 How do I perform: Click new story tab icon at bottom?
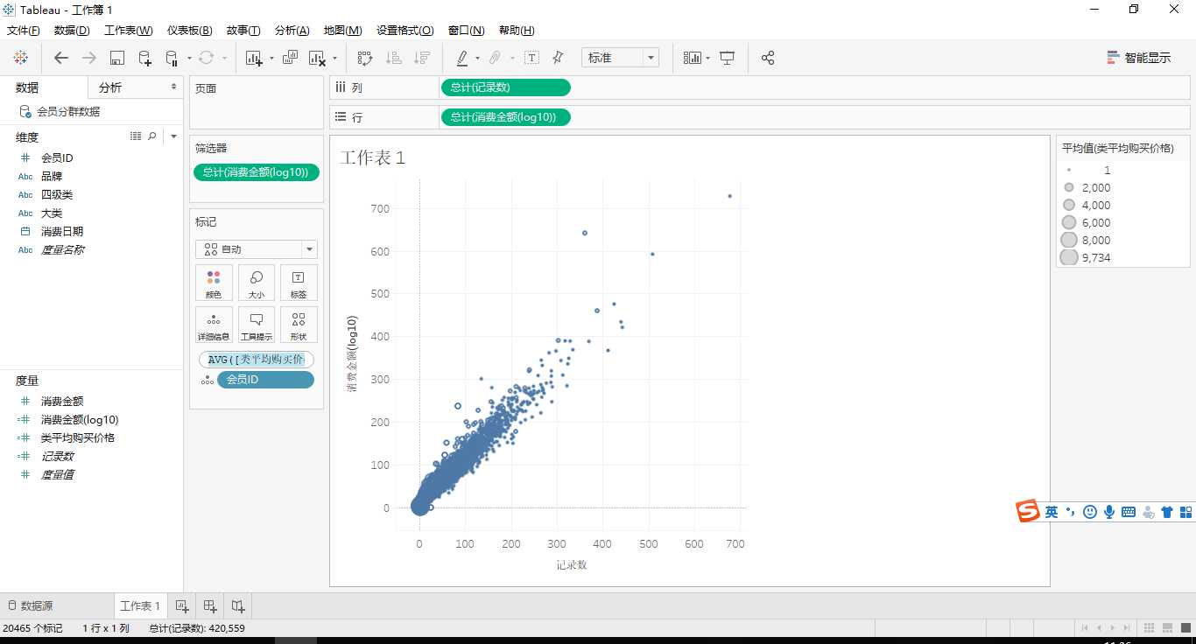[x=238, y=605]
